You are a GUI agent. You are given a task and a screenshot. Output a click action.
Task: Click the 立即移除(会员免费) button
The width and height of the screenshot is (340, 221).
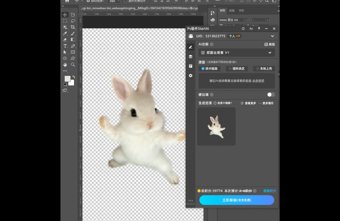236,200
